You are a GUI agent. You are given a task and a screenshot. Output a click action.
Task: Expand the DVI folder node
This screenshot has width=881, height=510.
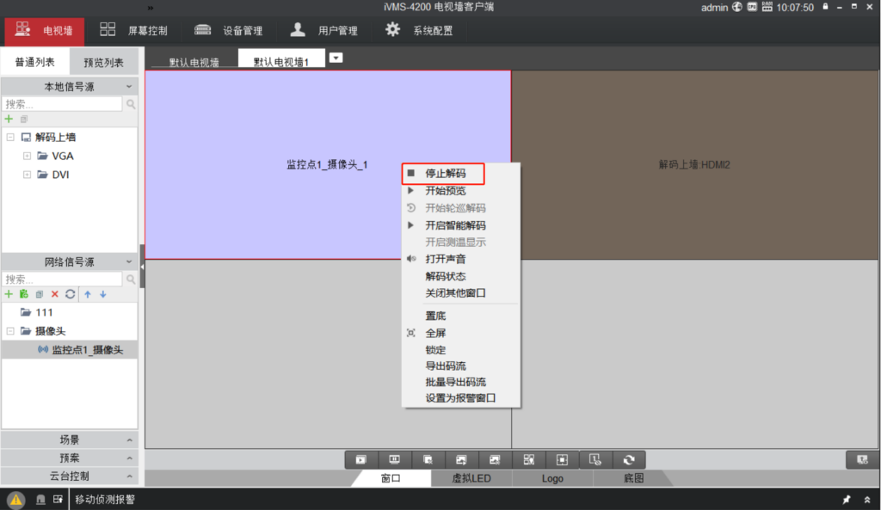[28, 175]
